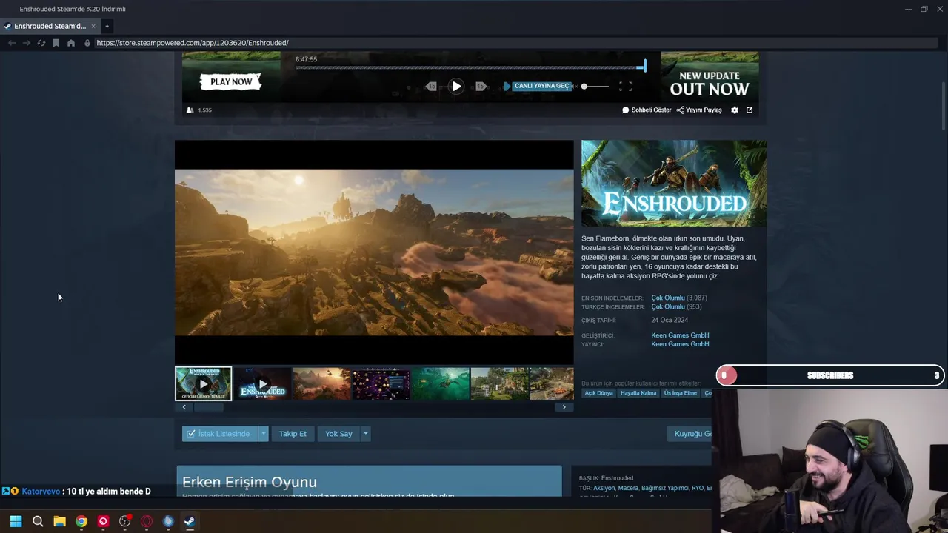Select the sunset landscape screenshot thumbnail
Image resolution: width=948 pixels, height=533 pixels.
coord(321,383)
